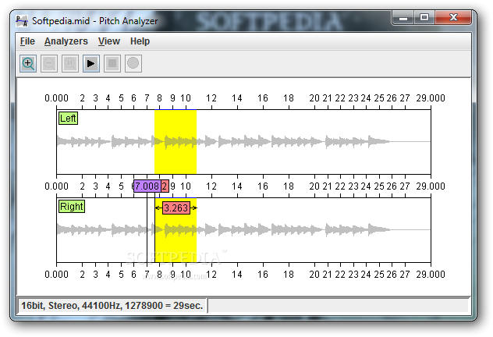Select the Right channel label
This screenshot has height=337, width=493.
pos(72,207)
